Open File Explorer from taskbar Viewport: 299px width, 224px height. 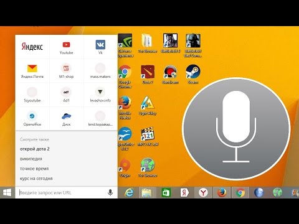coord(148,193)
